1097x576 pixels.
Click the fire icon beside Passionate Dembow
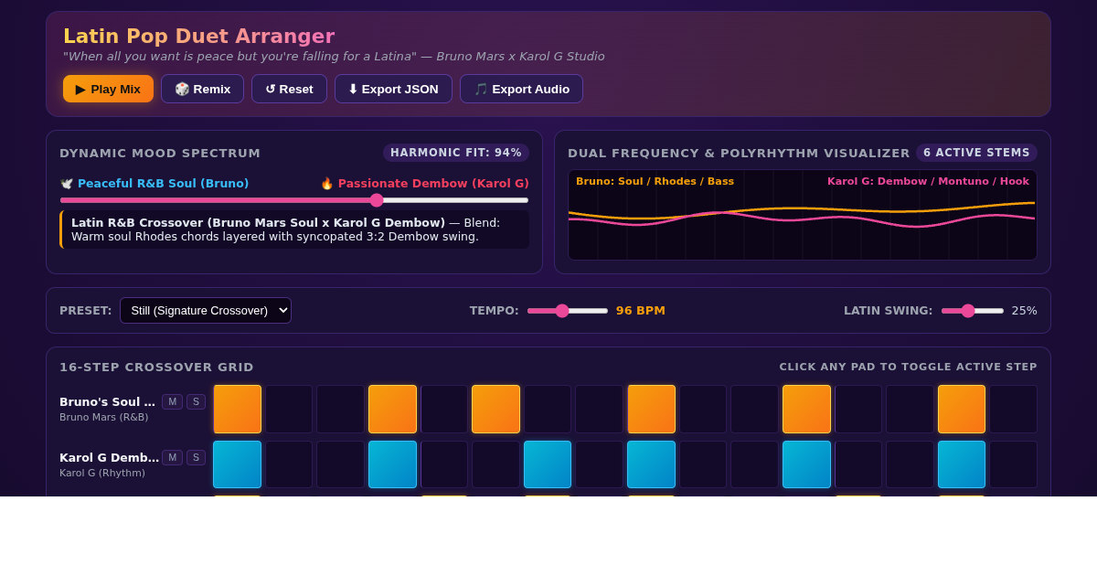coord(327,183)
